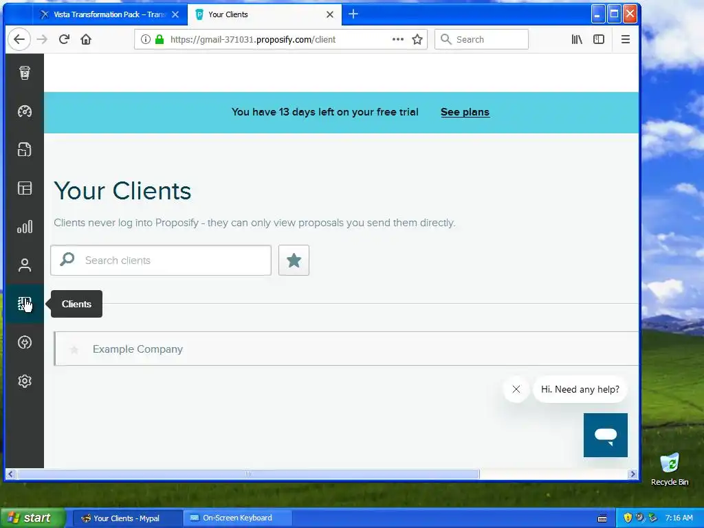Viewport: 704px width, 528px height.
Task: Click the Your Clients page heading
Action: 122,191
